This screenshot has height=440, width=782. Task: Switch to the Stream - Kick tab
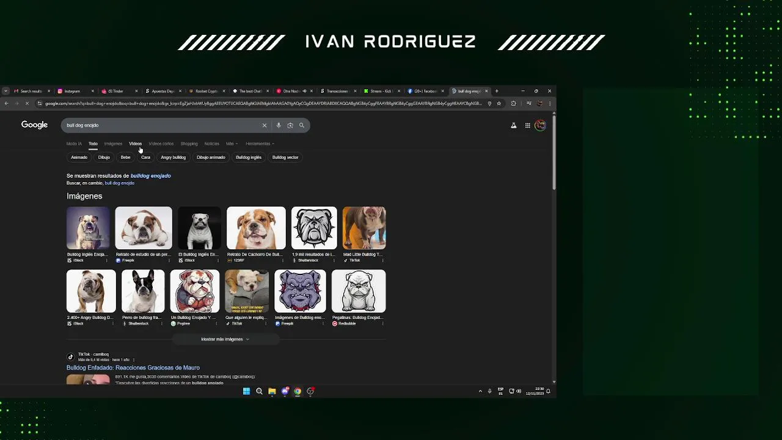coord(381,91)
